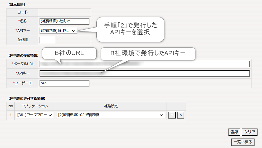The width and height of the screenshot is (262, 148).
Task: Click the コード label cell
Action: tap(23, 12)
